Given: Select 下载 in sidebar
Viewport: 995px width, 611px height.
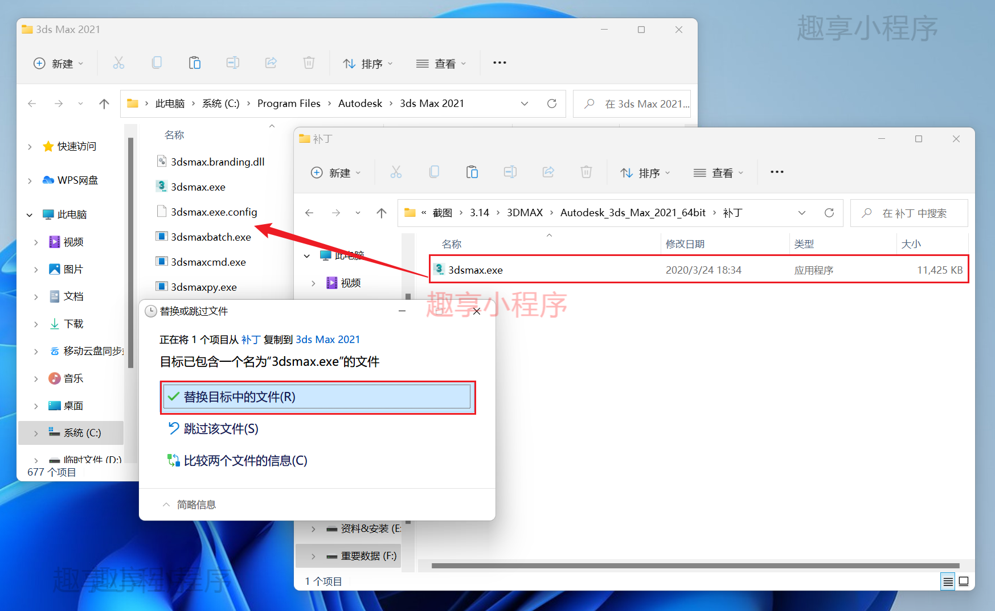Looking at the screenshot, I should pyautogui.click(x=73, y=324).
